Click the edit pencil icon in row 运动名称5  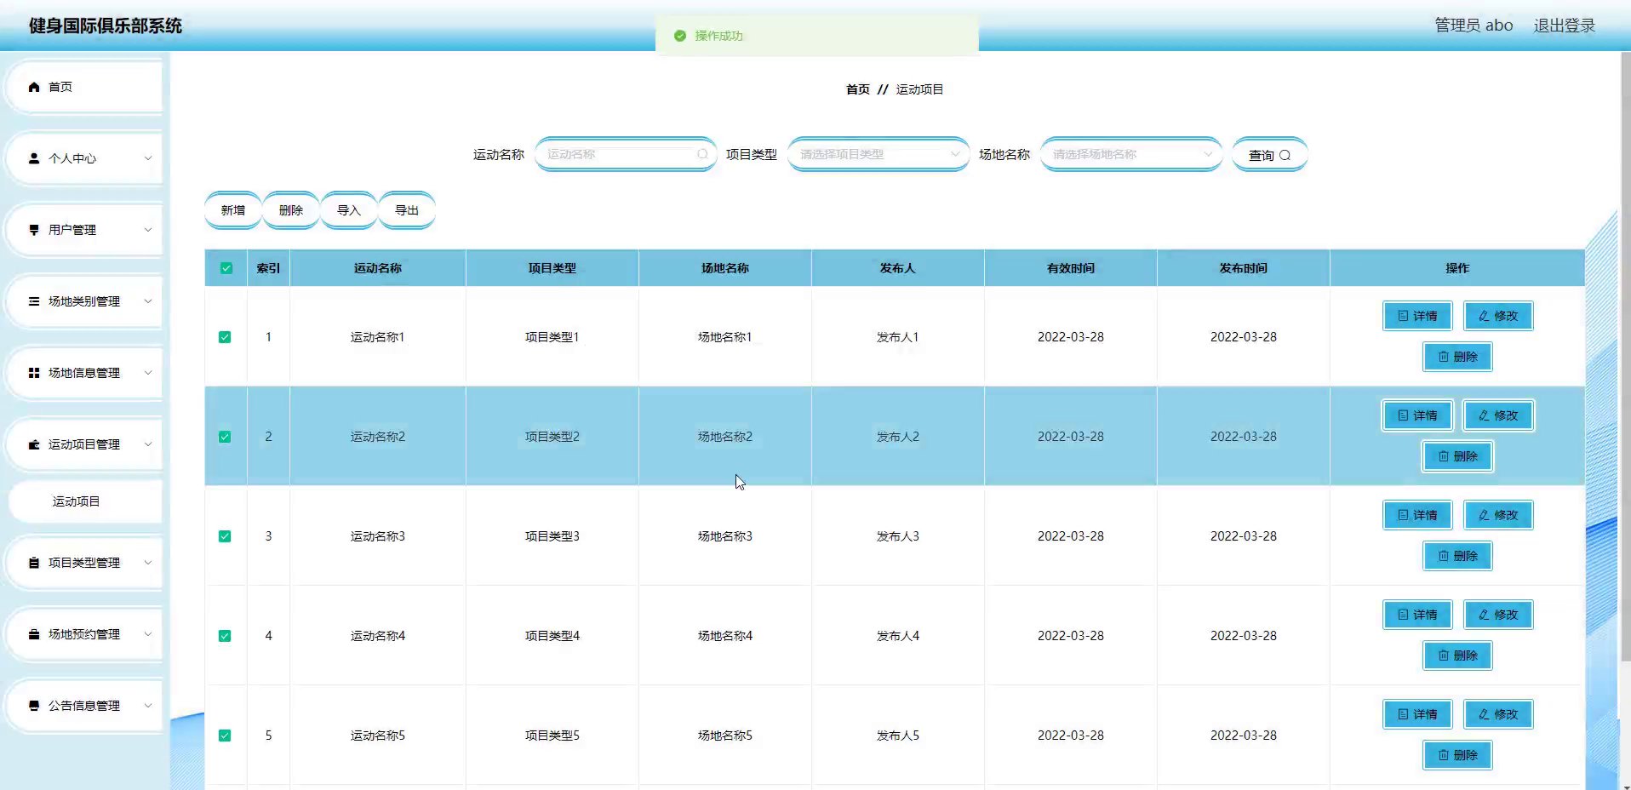pos(1484,714)
